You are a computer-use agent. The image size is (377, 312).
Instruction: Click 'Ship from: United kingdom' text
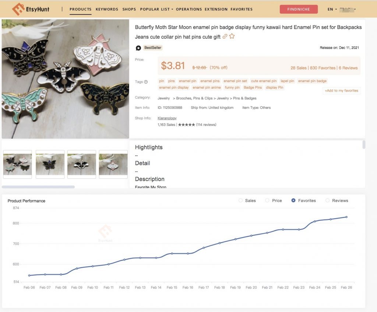click(212, 108)
